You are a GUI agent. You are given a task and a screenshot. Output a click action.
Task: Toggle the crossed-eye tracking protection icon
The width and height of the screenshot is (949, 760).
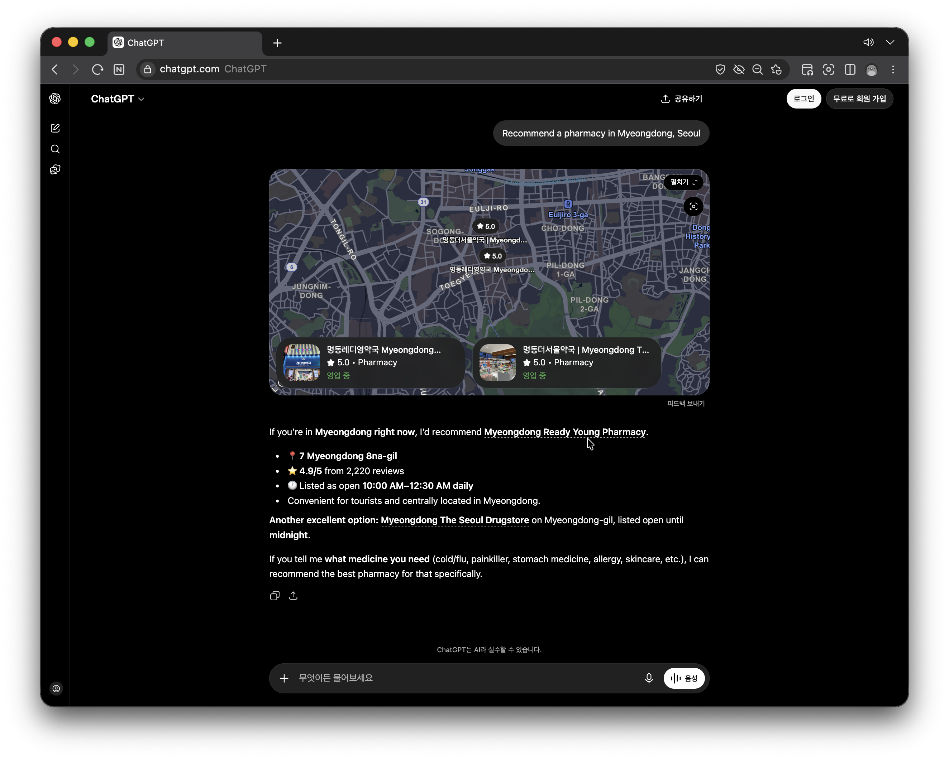tap(739, 69)
